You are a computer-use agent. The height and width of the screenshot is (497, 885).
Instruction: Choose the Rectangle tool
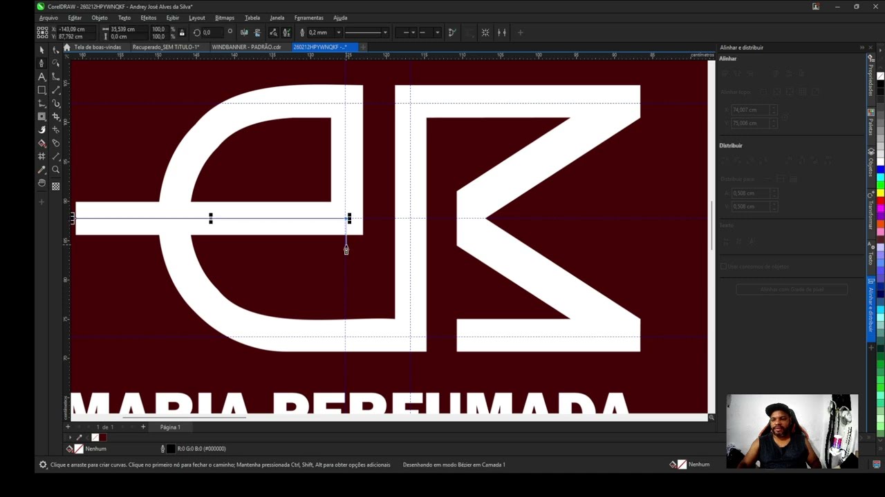click(41, 90)
